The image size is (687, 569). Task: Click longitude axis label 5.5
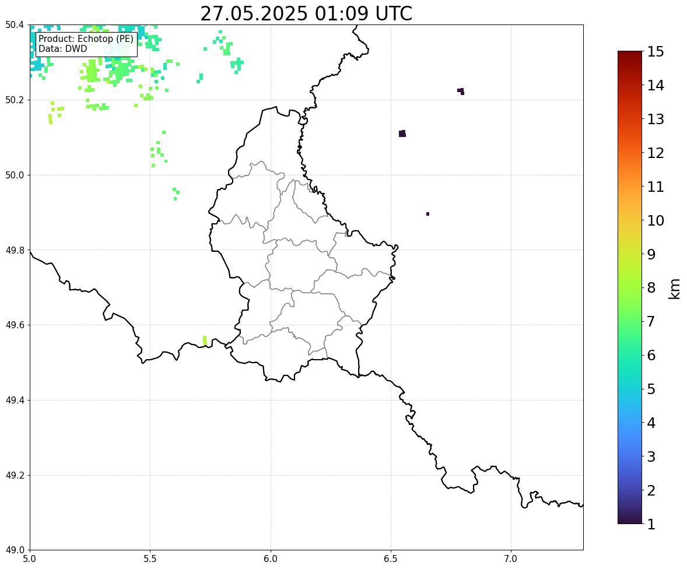(150, 559)
